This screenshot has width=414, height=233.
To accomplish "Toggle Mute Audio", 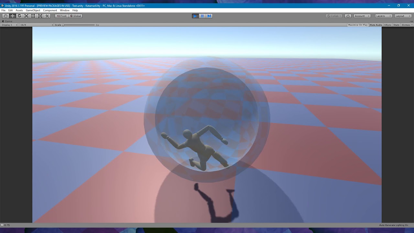I will 376,25.
